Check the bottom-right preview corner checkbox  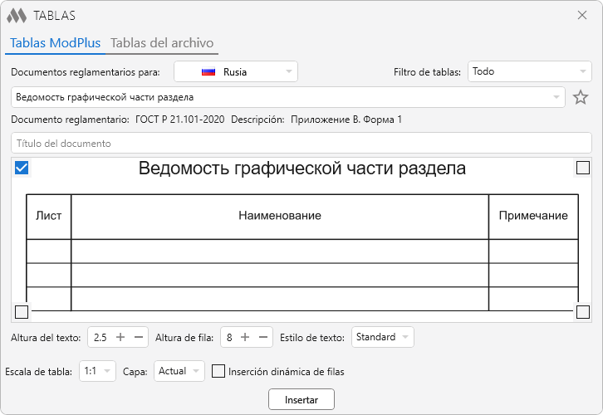coord(583,312)
